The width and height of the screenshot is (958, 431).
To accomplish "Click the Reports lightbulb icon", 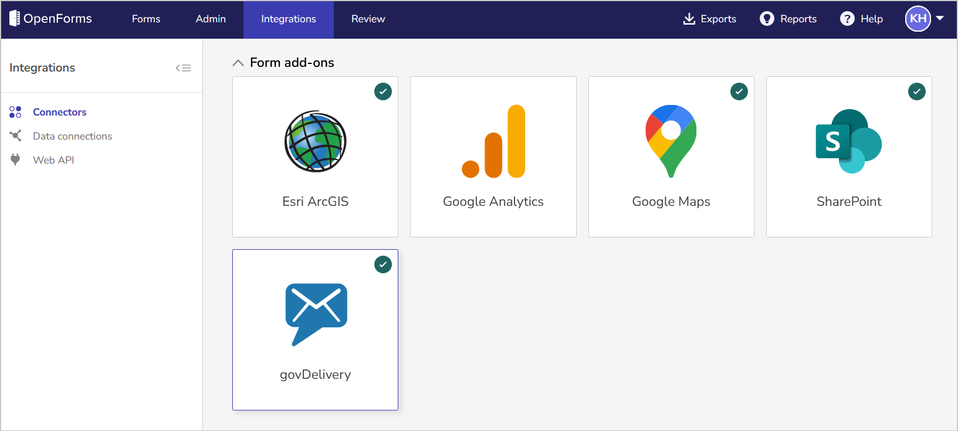I will (767, 19).
